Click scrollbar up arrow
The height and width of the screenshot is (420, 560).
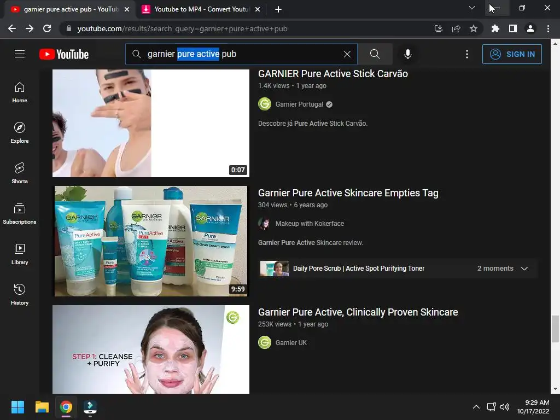coord(555,44)
